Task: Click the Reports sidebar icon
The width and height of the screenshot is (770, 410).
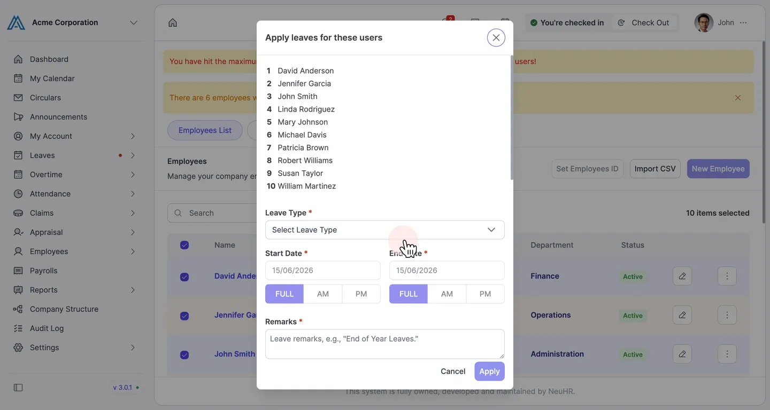Action: (x=18, y=290)
